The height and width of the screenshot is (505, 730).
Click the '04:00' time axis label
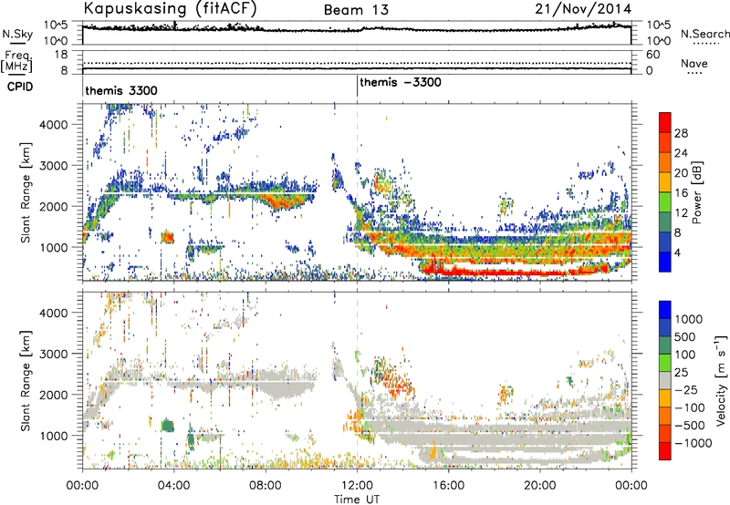173,486
